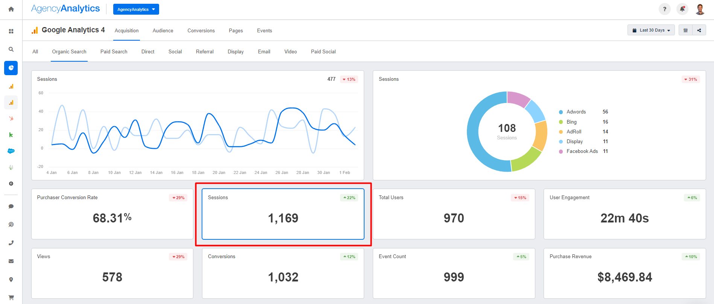Viewport: 714px width, 304px height.
Task: Open the phone call tracking icon
Action: (x=11, y=243)
